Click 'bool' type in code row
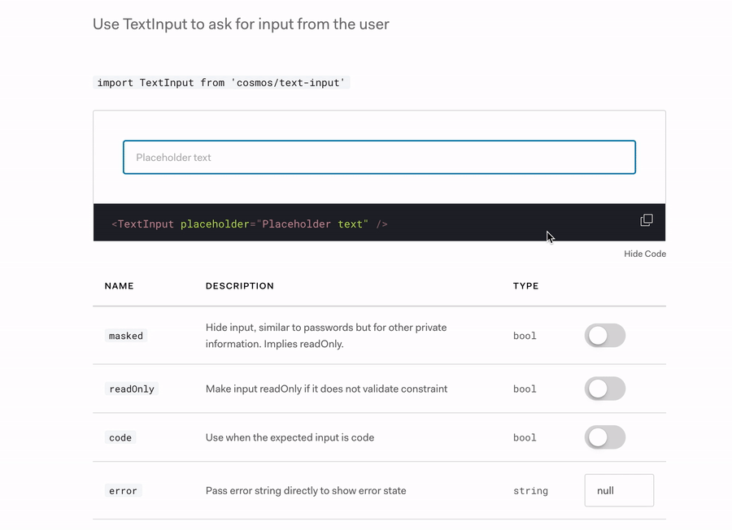Viewport: 732px width, 530px height. tap(525, 437)
